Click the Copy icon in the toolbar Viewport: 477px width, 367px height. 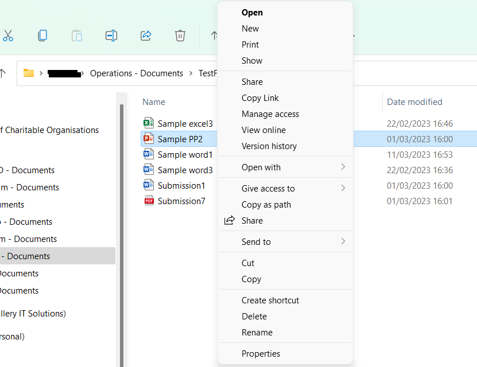pos(42,36)
